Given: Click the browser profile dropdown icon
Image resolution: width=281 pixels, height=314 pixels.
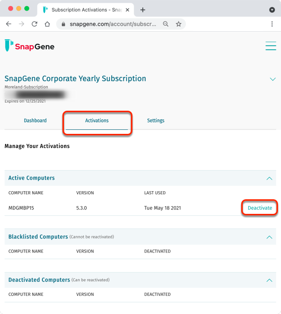Looking at the screenshot, I should click(x=272, y=10).
